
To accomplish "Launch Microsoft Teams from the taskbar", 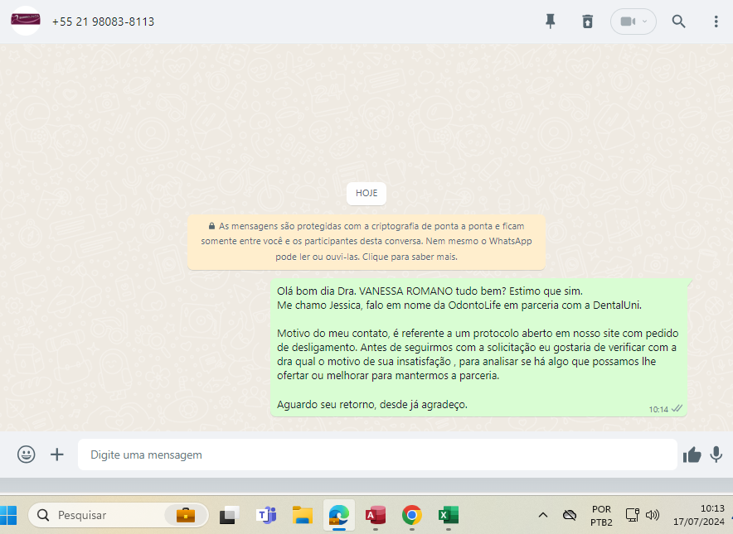I will pyautogui.click(x=266, y=515).
